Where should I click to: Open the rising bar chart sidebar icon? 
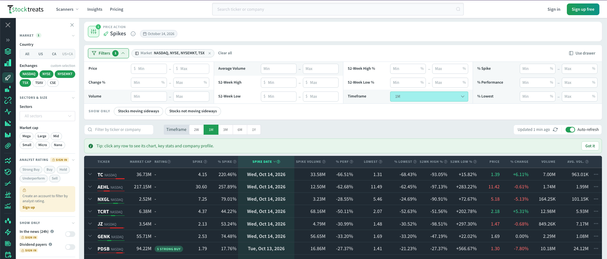point(8,63)
